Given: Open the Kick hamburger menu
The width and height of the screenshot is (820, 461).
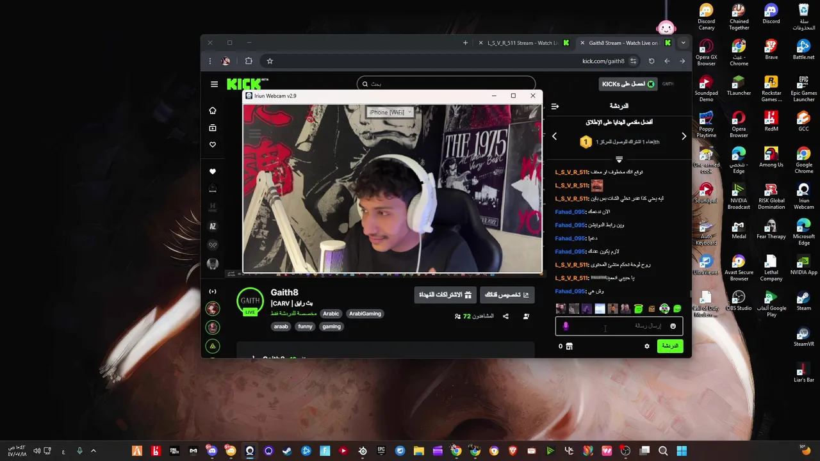Looking at the screenshot, I should tap(214, 84).
